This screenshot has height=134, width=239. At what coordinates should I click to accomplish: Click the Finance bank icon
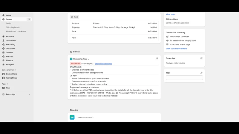point(3,60)
